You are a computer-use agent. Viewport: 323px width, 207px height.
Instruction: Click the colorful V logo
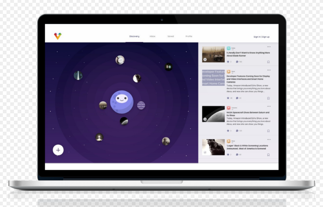coord(58,36)
